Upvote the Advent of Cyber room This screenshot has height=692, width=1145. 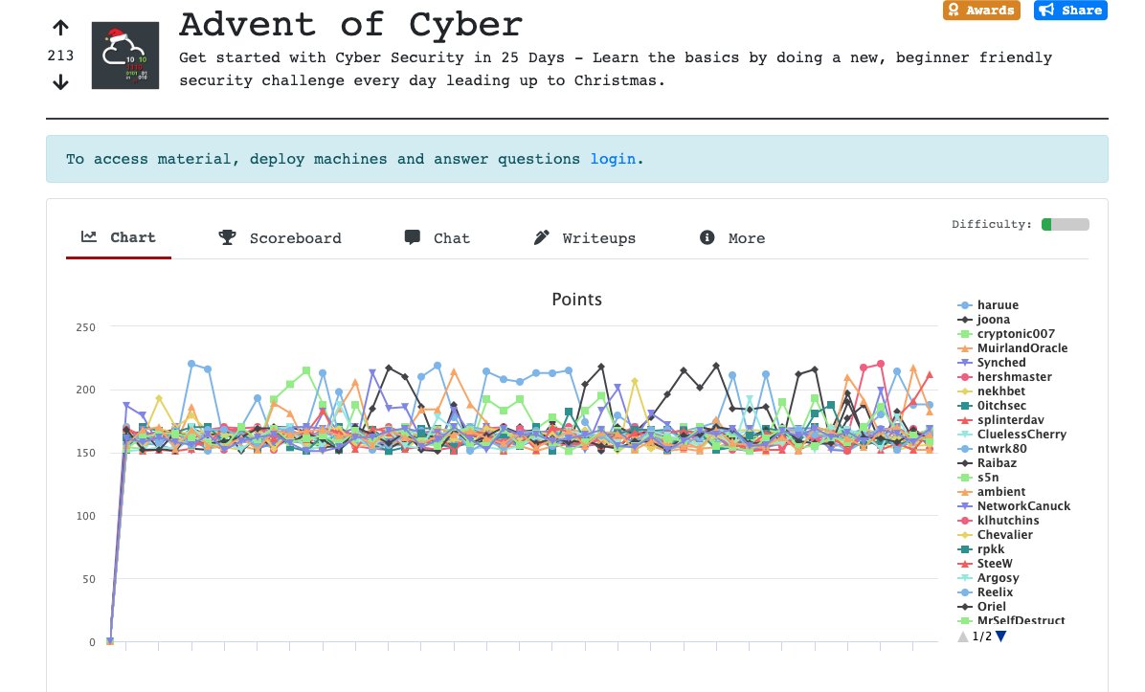(60, 28)
